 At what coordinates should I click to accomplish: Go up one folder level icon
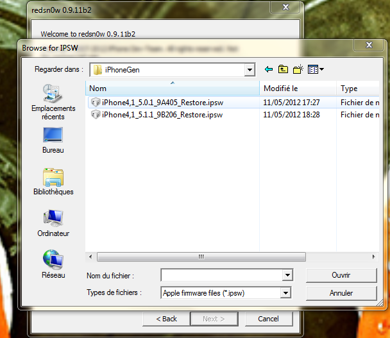point(283,69)
